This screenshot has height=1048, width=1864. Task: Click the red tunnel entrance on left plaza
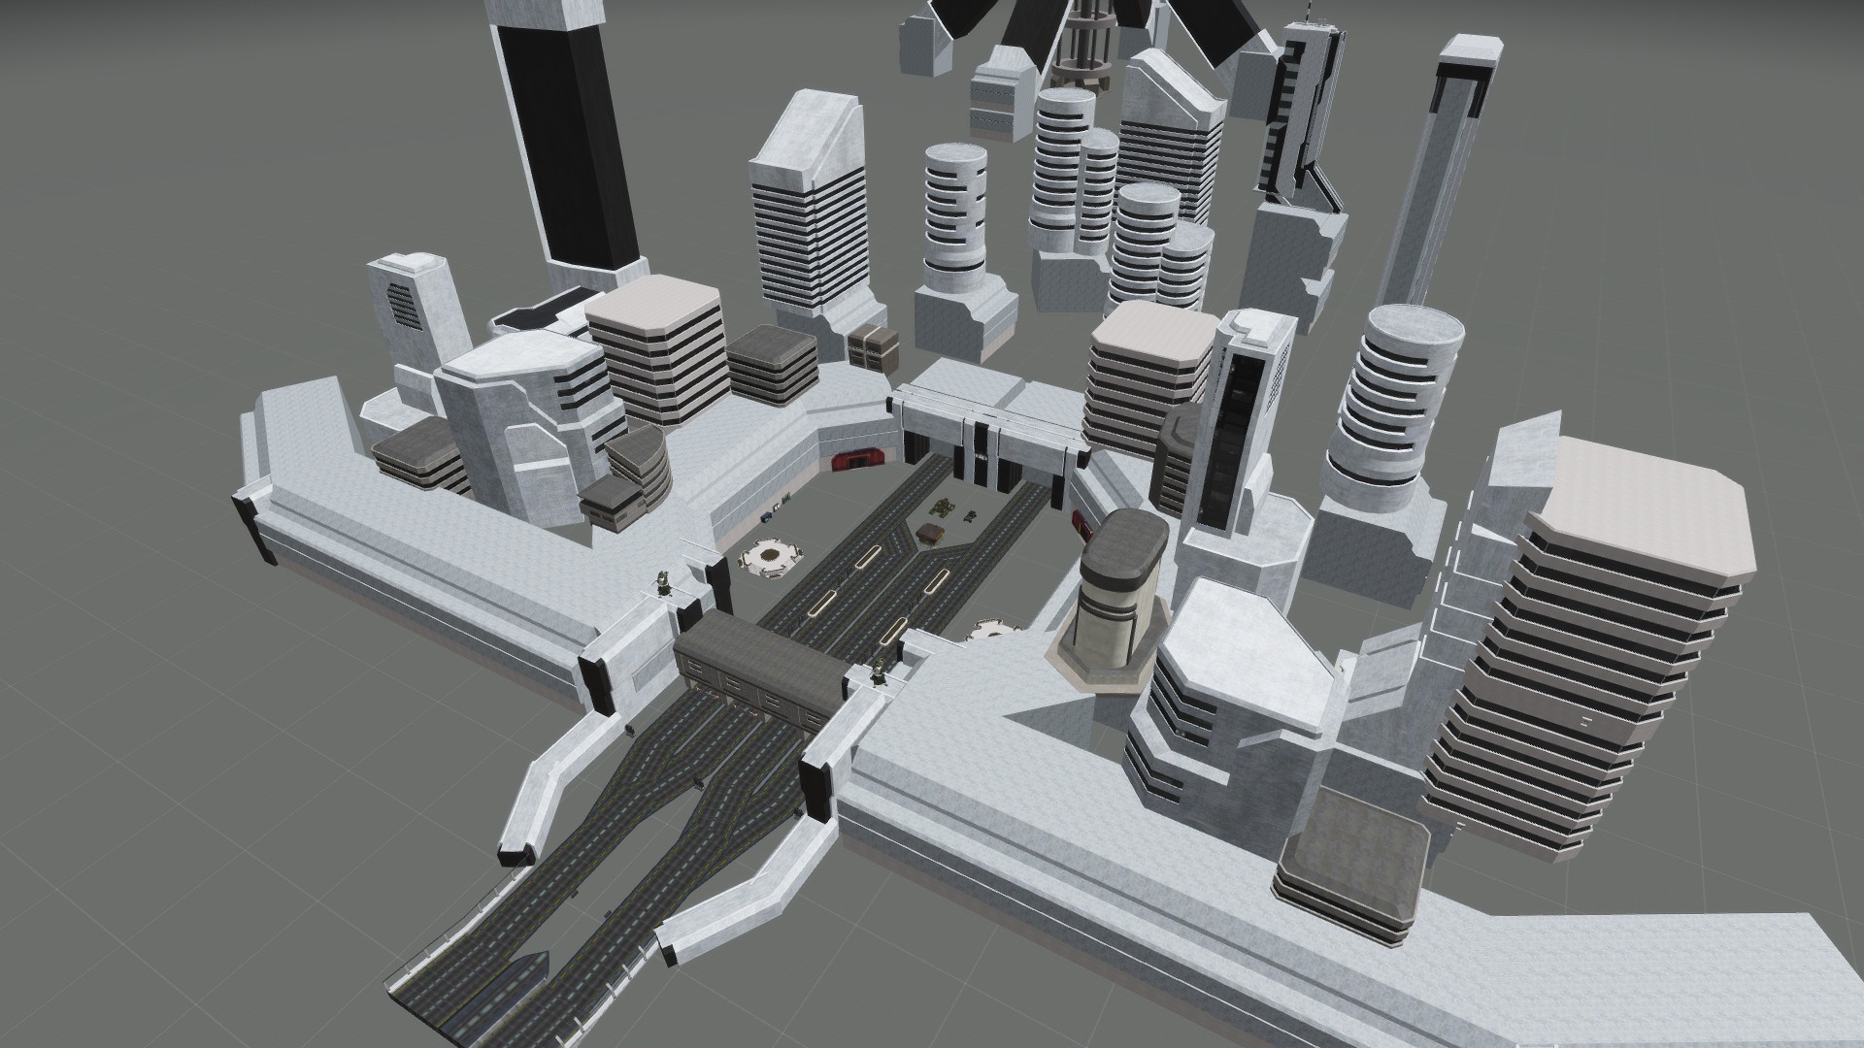point(860,459)
